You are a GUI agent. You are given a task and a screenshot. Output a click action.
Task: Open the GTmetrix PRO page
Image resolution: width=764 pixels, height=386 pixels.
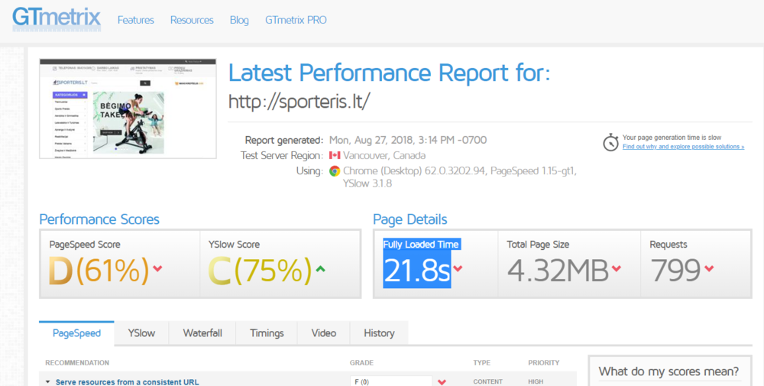pyautogui.click(x=296, y=20)
